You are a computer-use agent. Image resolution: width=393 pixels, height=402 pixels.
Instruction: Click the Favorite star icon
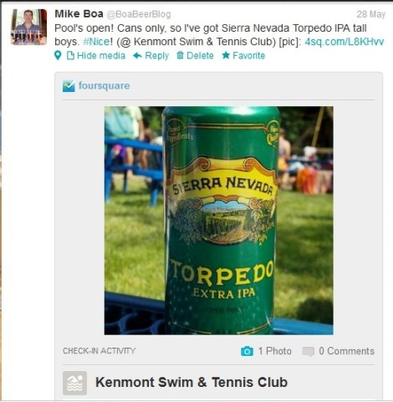(x=226, y=55)
